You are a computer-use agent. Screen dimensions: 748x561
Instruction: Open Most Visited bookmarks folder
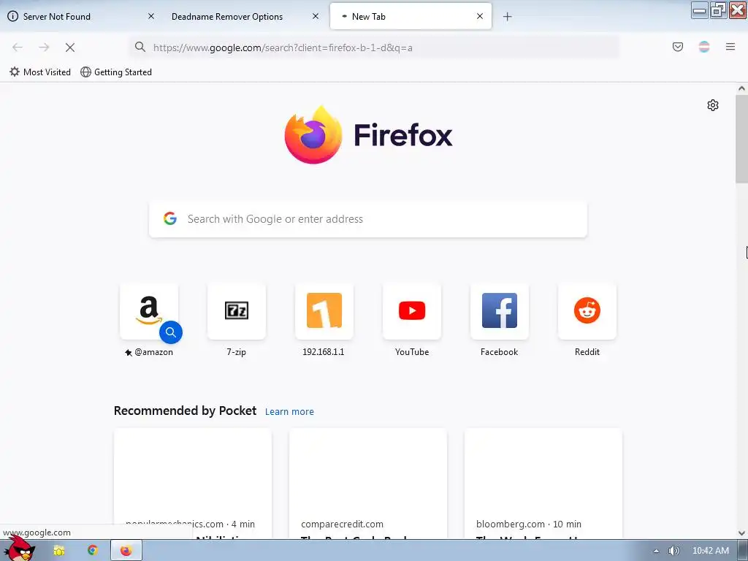pyautogui.click(x=40, y=72)
